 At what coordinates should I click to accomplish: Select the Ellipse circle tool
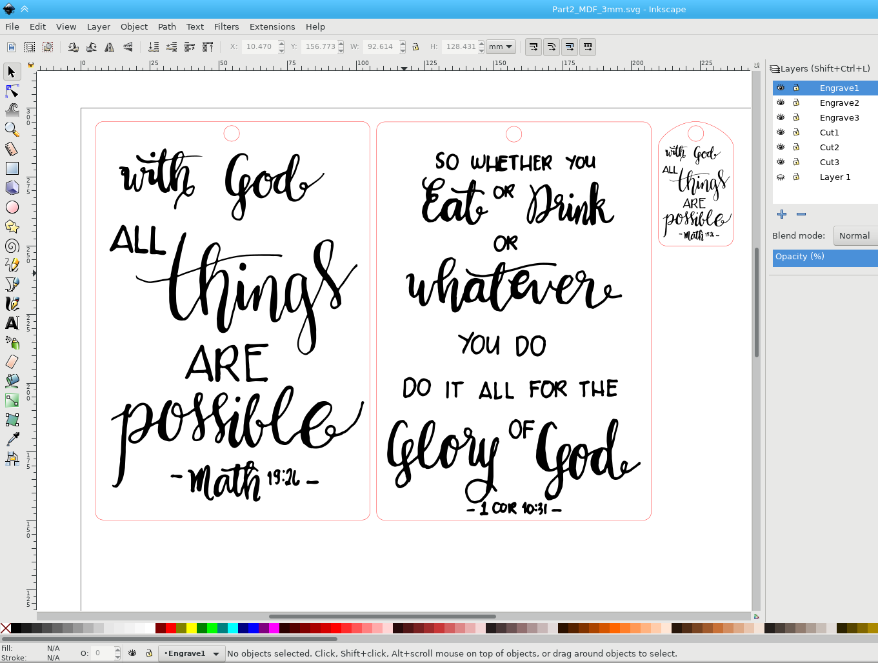coord(12,207)
